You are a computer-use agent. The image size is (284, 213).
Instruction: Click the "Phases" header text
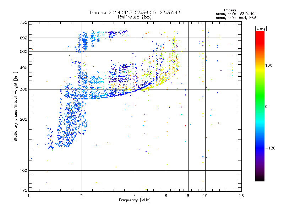(x=230, y=10)
